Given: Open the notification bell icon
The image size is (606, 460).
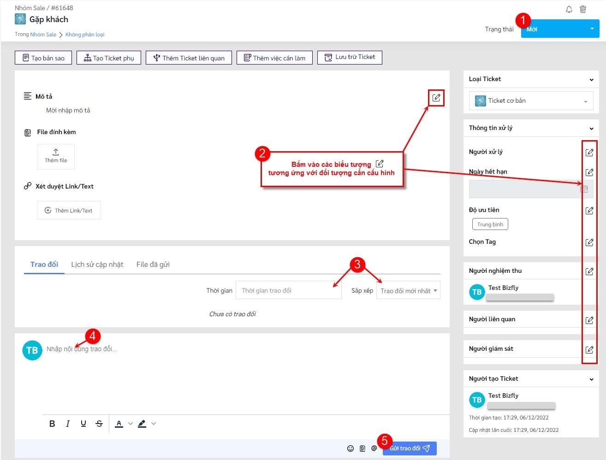Looking at the screenshot, I should (569, 9).
